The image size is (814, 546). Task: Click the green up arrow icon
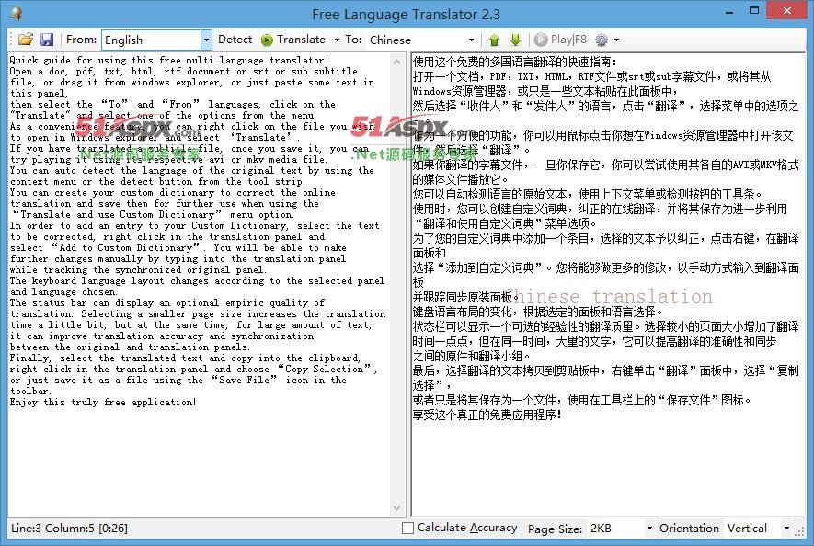(x=494, y=40)
